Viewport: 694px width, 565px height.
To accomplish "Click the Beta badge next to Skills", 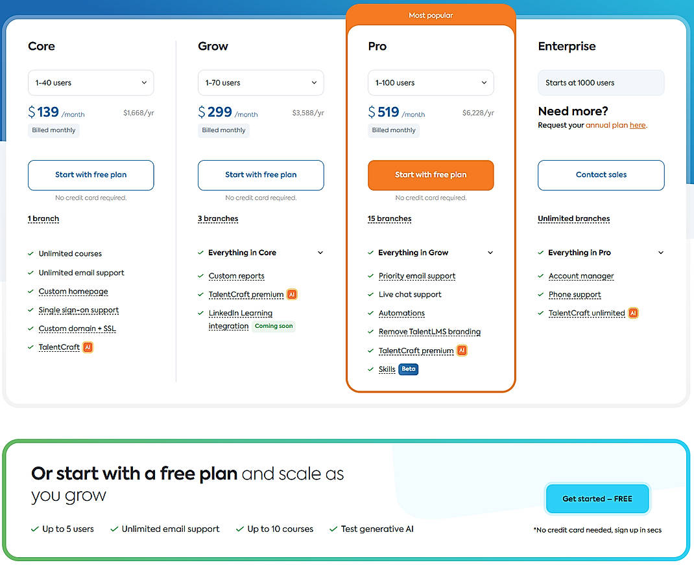I will click(x=408, y=369).
